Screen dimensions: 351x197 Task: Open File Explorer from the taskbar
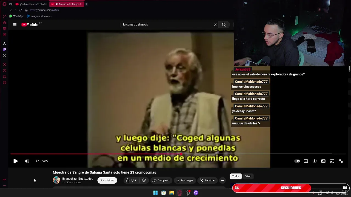click(172, 193)
